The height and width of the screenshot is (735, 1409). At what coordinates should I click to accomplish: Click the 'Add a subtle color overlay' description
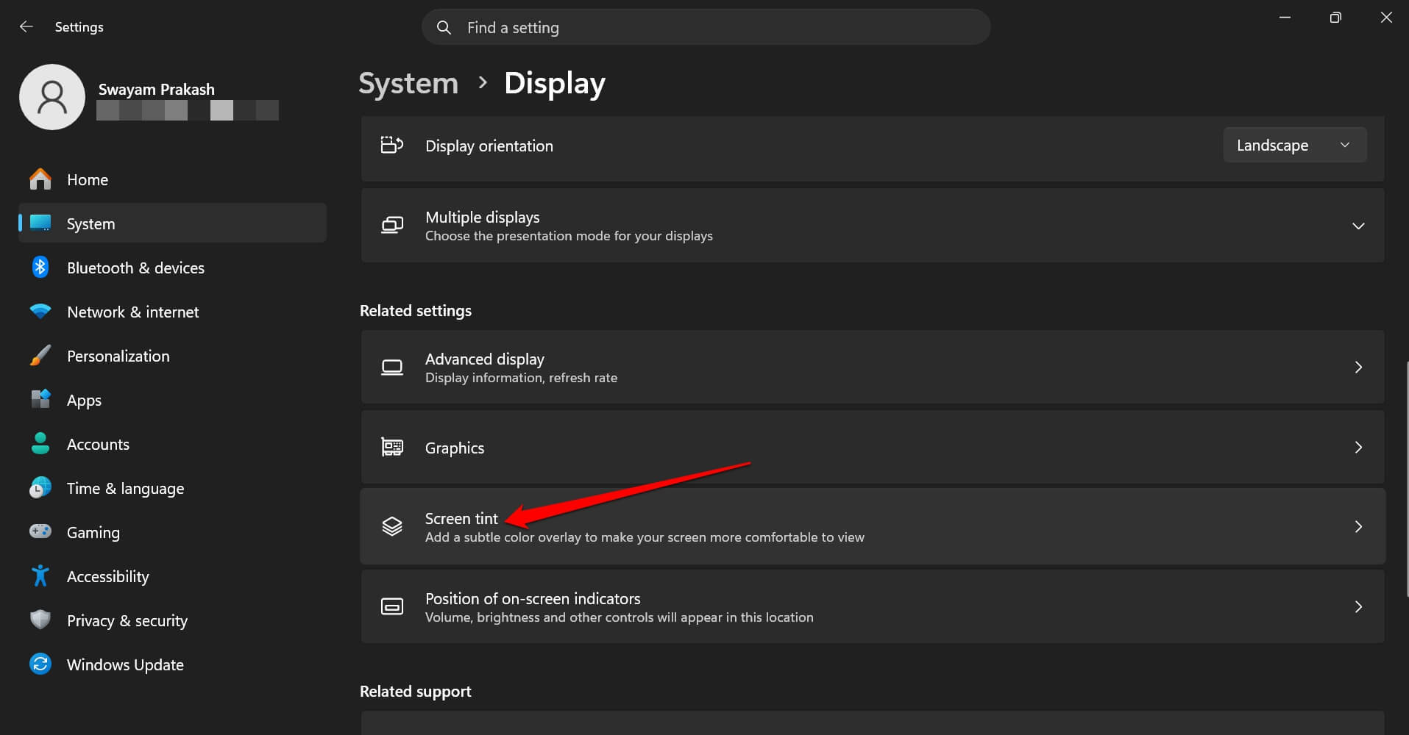tap(645, 537)
